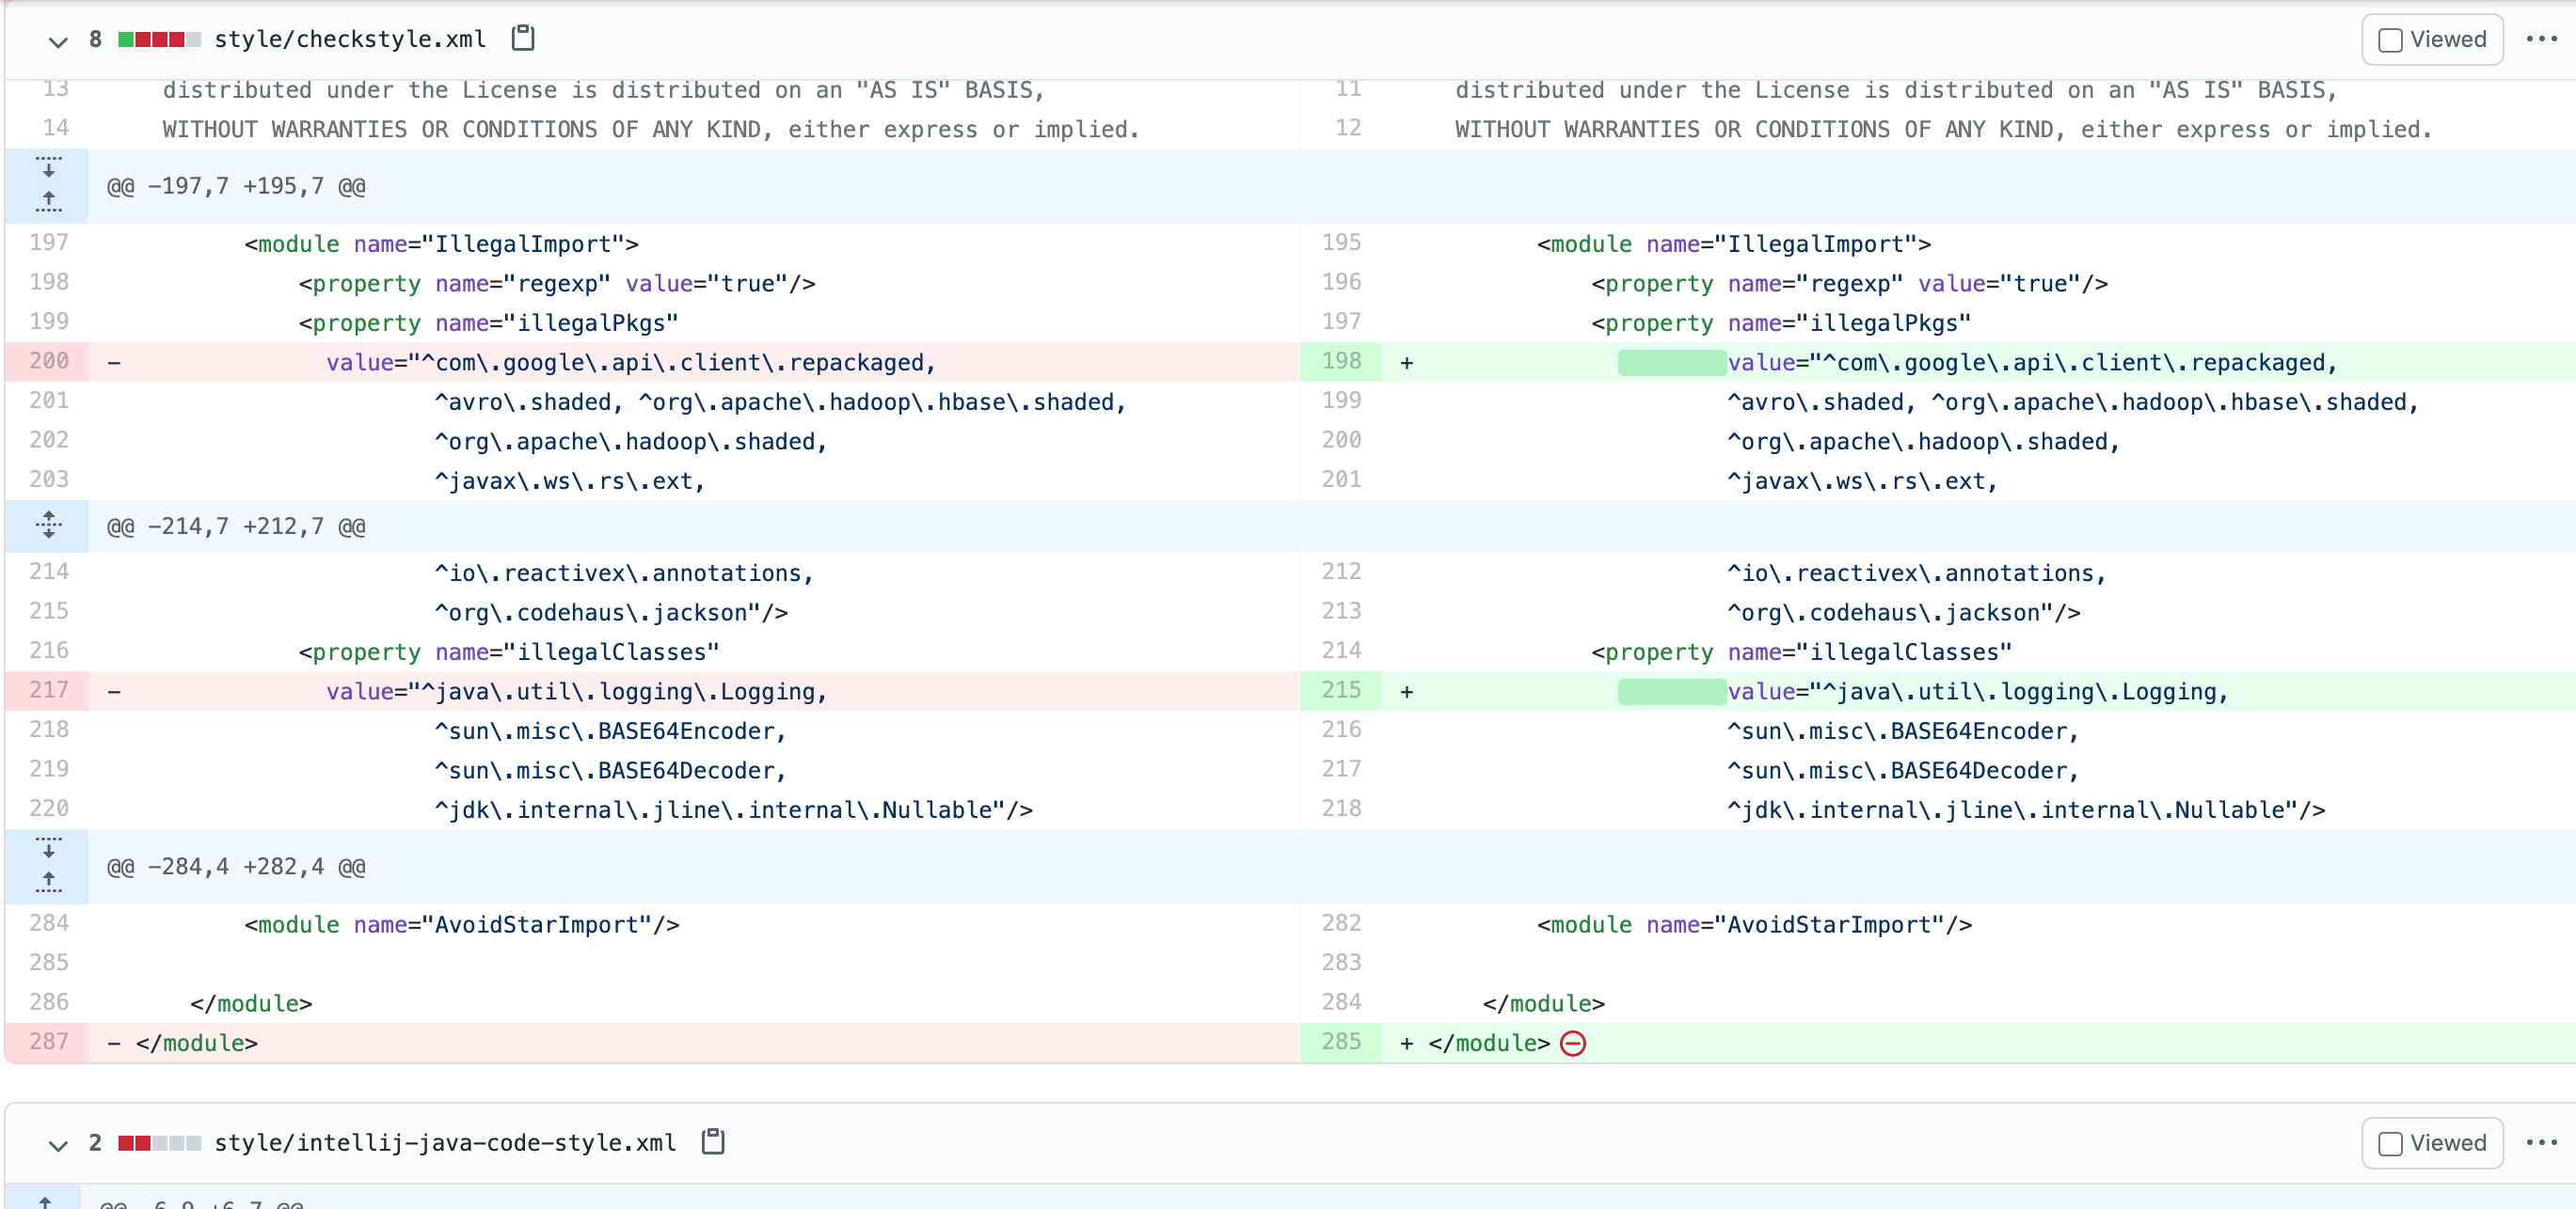Copy intellij-java-code-style.xml file path
The width and height of the screenshot is (2576, 1209).
712,1141
